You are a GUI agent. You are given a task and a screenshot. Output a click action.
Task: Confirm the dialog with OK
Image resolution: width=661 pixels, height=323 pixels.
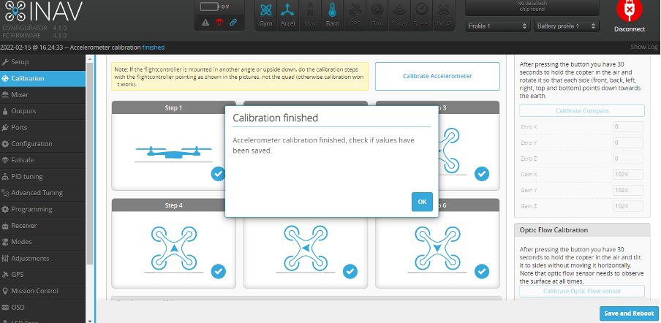[422, 202]
